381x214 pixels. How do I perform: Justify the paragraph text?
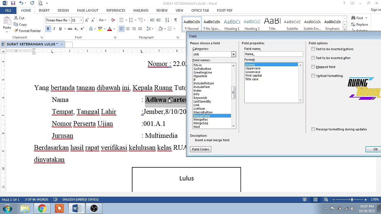coord(140,29)
